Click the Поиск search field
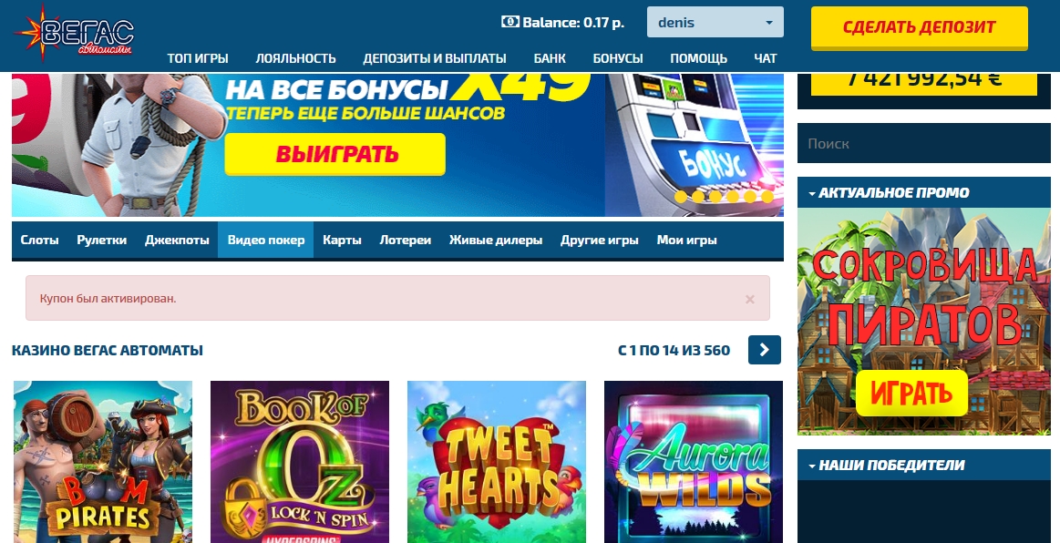 click(924, 143)
